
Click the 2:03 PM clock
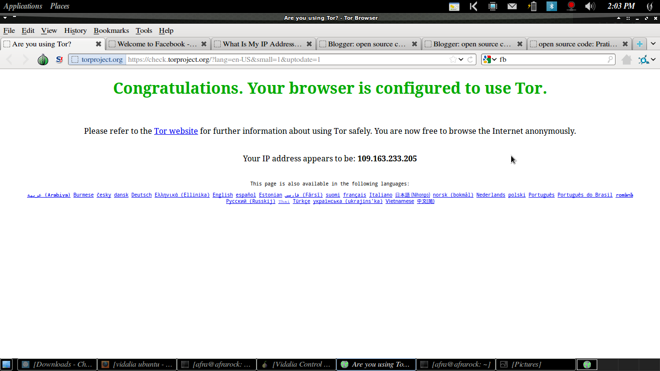pos(621,6)
